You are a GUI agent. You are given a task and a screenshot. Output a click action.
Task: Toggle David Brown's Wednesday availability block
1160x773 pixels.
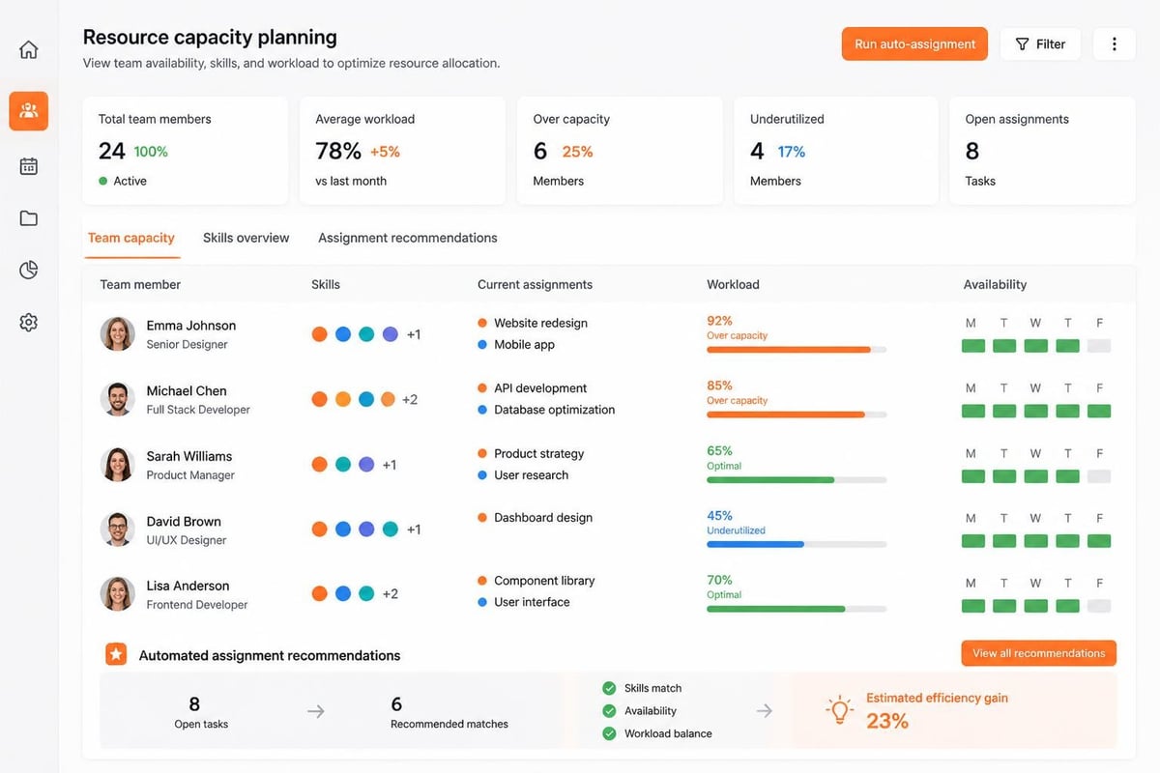pos(1036,541)
